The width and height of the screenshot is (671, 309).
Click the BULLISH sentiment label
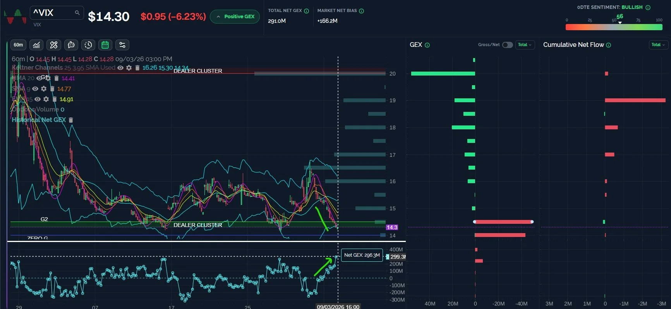tap(632, 7)
